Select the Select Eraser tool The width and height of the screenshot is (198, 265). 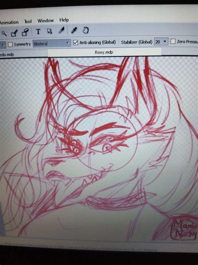tap(25, 32)
